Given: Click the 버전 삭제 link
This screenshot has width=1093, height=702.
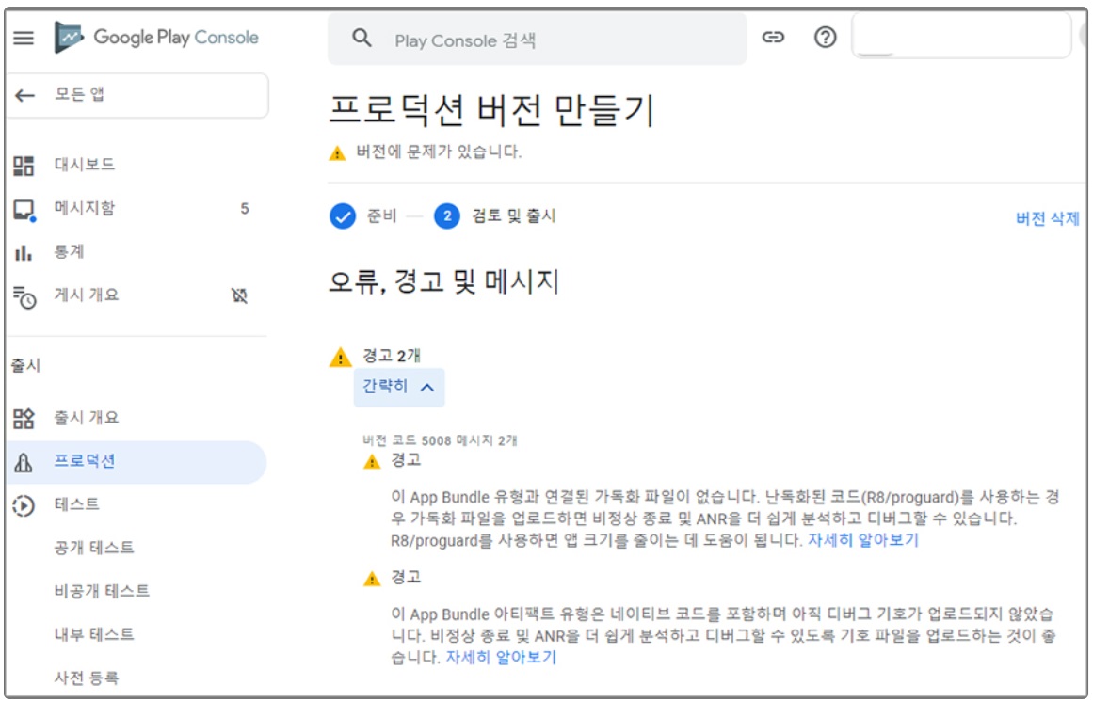Looking at the screenshot, I should [1047, 218].
